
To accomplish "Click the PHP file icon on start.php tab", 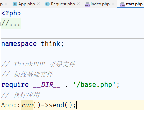I will tap(122, 4).
